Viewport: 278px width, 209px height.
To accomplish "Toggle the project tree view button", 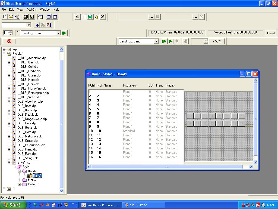I will (40, 17).
